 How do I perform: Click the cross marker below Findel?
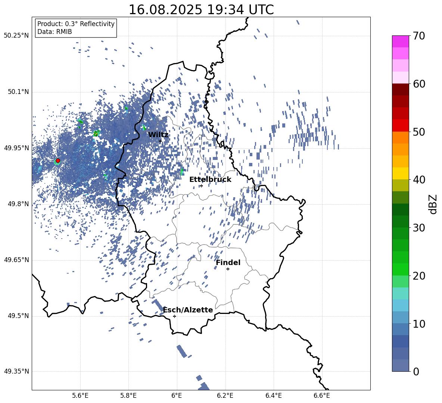(228, 269)
